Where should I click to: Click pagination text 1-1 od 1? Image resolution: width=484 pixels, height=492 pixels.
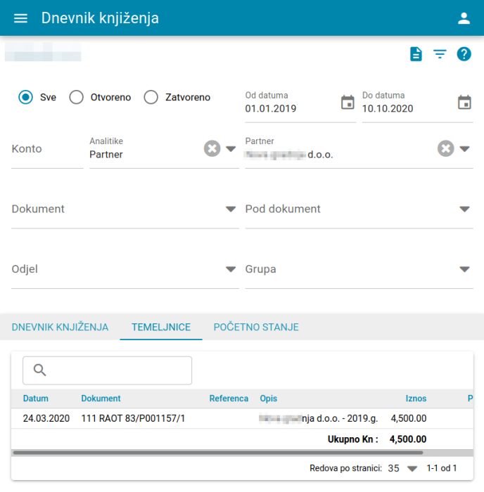[442, 468]
